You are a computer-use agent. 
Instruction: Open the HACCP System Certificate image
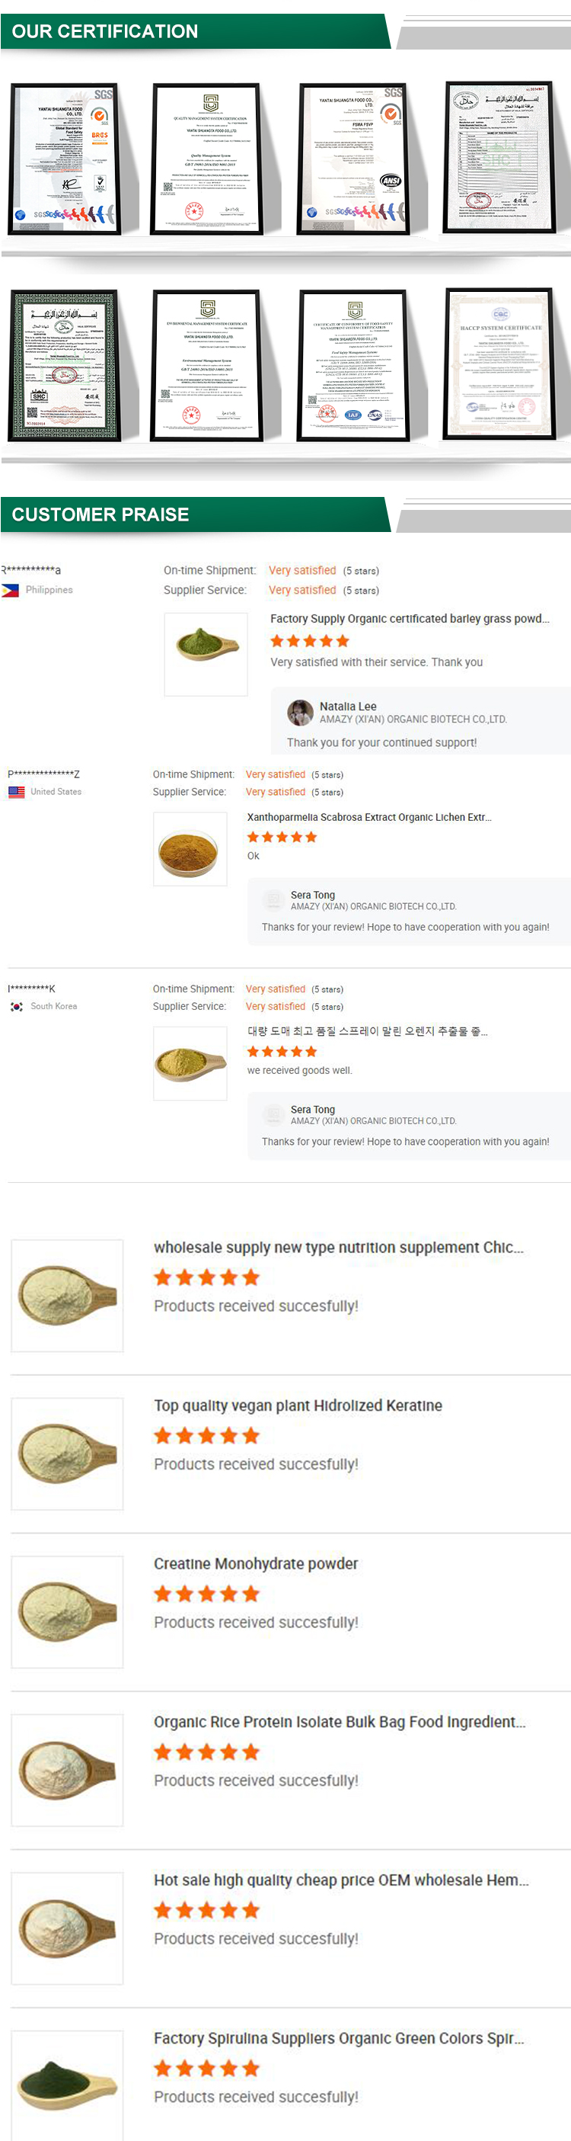[x=499, y=364]
